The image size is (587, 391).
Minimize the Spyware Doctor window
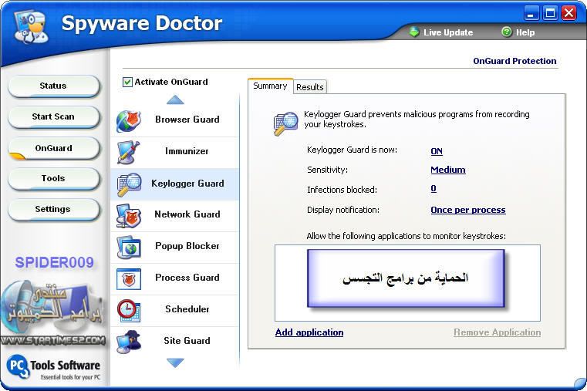click(531, 13)
